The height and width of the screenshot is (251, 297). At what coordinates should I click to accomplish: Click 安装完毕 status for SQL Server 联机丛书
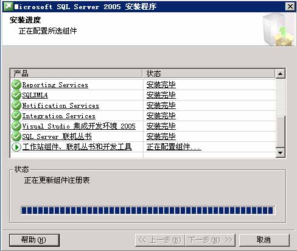pyautogui.click(x=161, y=136)
